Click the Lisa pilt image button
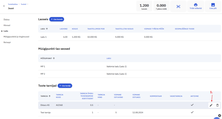222x119 pixels. [213, 6]
